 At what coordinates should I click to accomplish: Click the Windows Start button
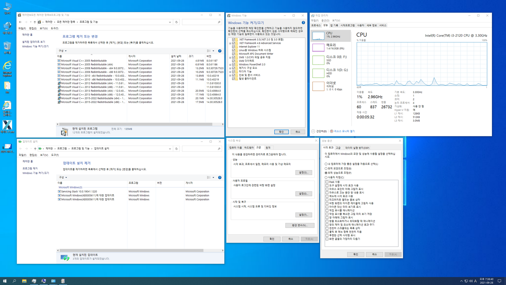click(5, 281)
